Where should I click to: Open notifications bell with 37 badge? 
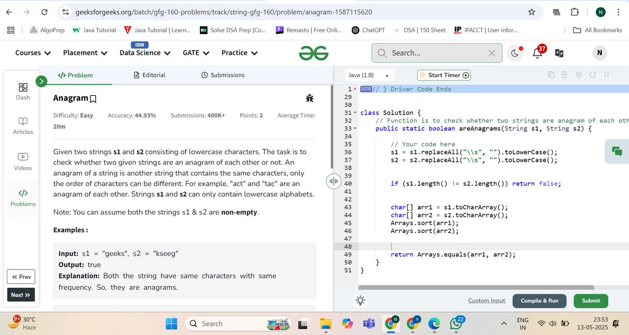tap(538, 52)
